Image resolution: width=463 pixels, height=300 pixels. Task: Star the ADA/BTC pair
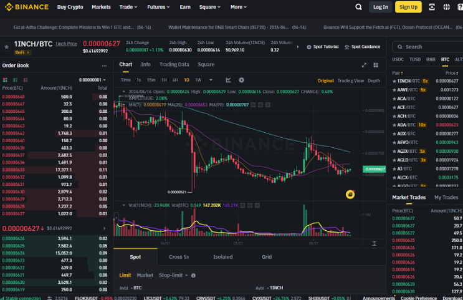(x=394, y=125)
